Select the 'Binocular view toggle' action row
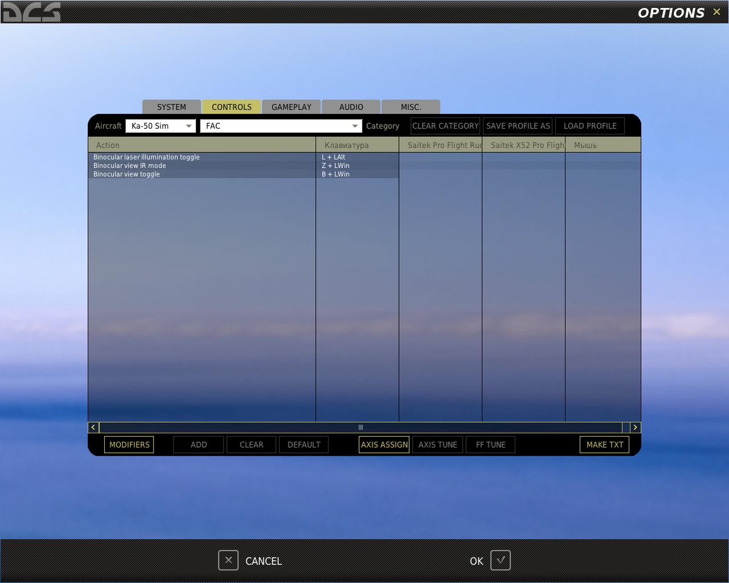 202,174
